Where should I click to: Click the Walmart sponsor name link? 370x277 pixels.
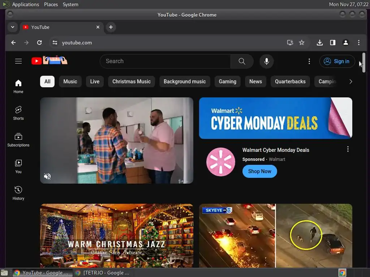[277, 159]
